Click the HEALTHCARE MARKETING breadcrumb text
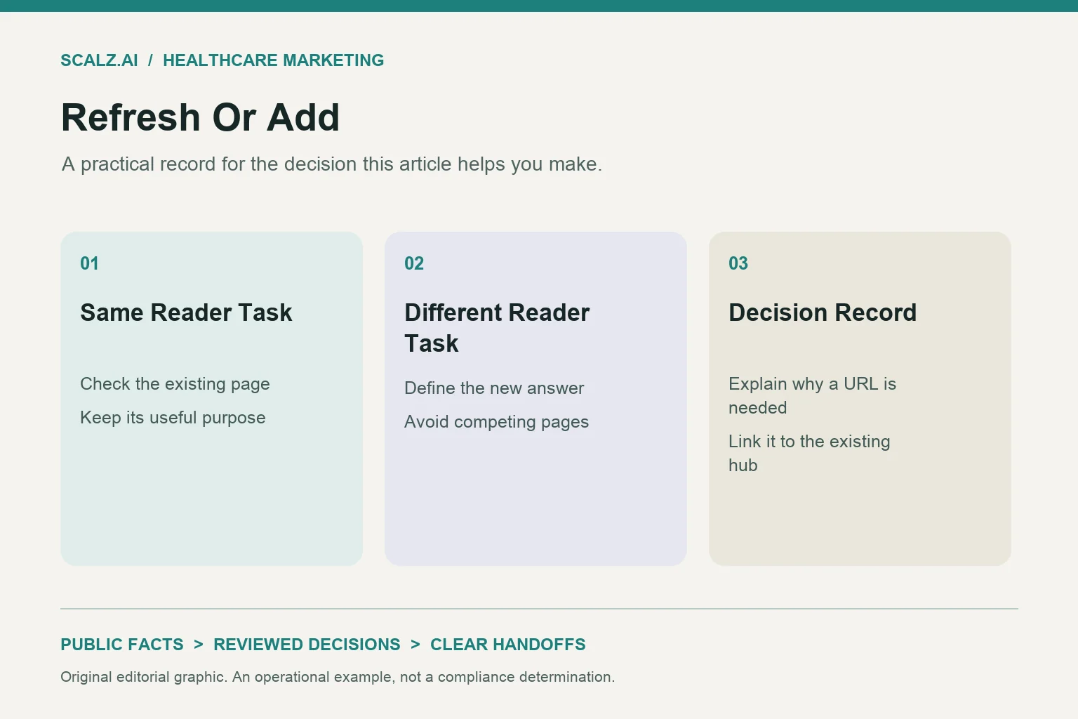 pyautogui.click(x=274, y=60)
